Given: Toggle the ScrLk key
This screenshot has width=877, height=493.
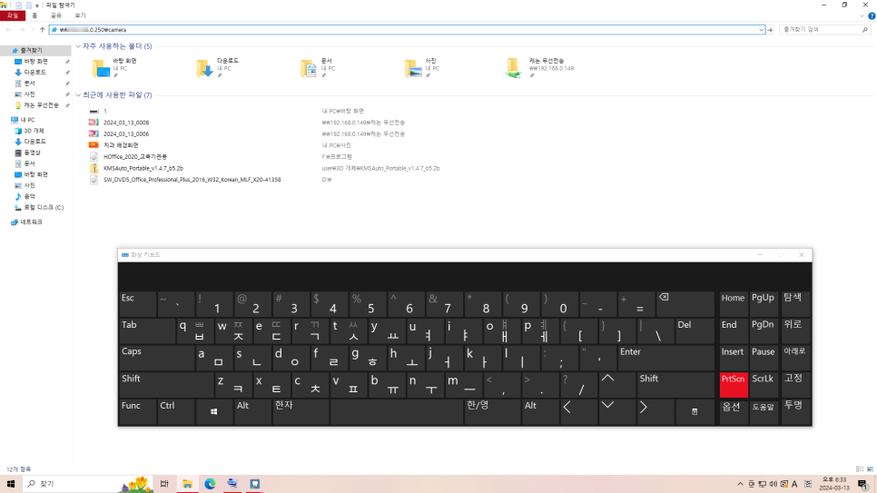Looking at the screenshot, I should (x=764, y=384).
